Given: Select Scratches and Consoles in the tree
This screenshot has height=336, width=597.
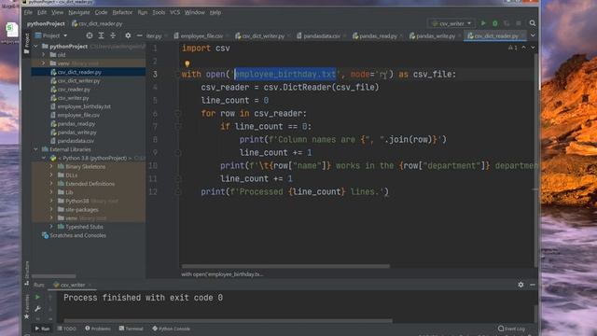Looking at the screenshot, I should coord(77,235).
